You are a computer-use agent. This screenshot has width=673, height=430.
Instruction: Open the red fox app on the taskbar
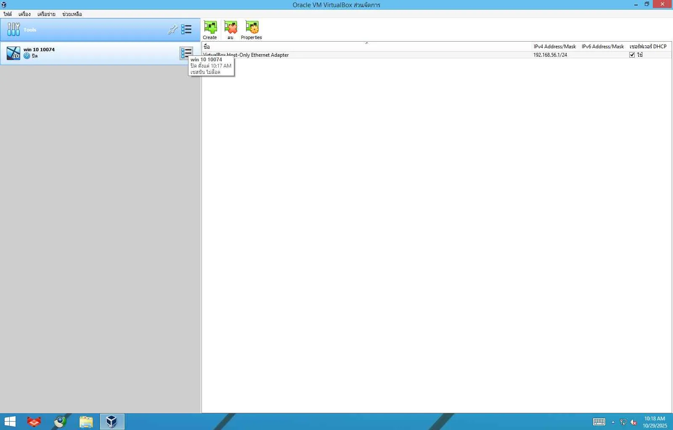tap(34, 422)
